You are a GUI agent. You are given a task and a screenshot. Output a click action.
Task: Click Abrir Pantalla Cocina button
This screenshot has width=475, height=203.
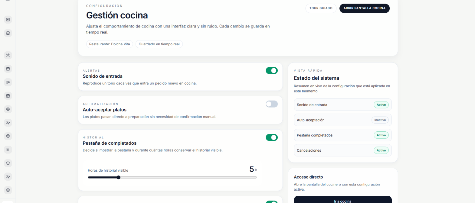click(x=365, y=8)
